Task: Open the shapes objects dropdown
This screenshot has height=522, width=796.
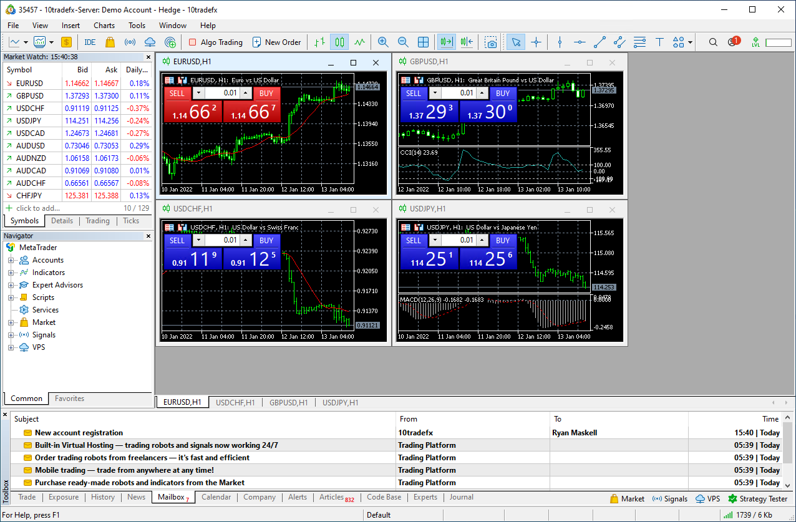Action: click(x=691, y=42)
